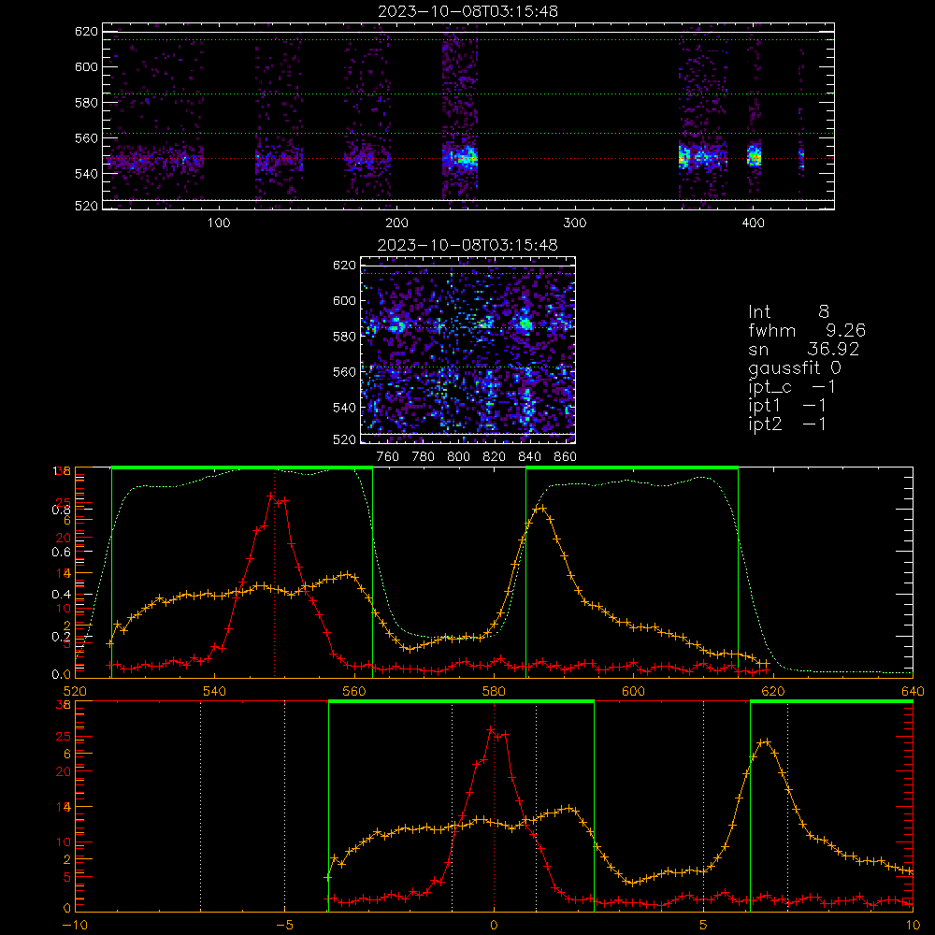935x935 pixels.
Task: Click the red curve peak in the upper profile plot
Action: coord(271,496)
